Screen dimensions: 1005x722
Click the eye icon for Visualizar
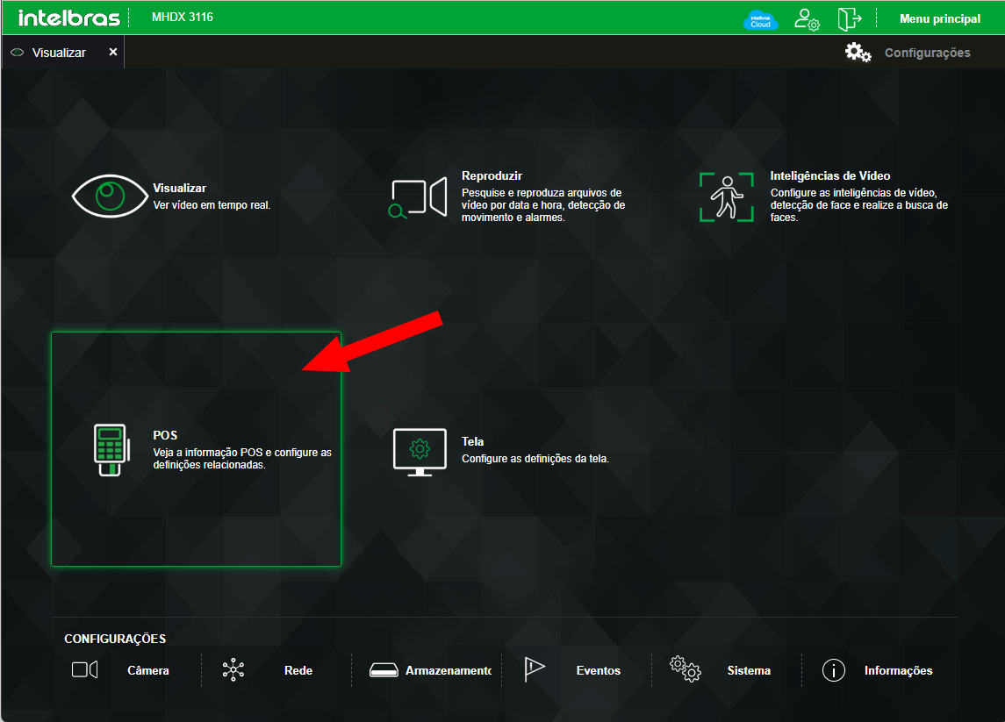[x=110, y=196]
